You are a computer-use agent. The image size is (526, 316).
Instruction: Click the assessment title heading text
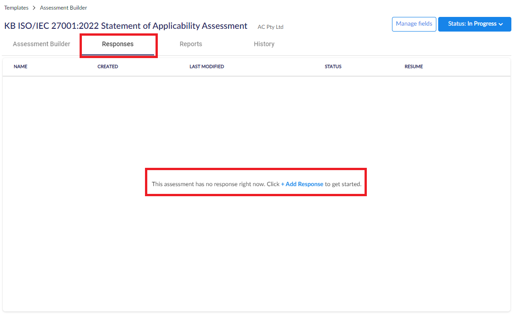pyautogui.click(x=126, y=26)
